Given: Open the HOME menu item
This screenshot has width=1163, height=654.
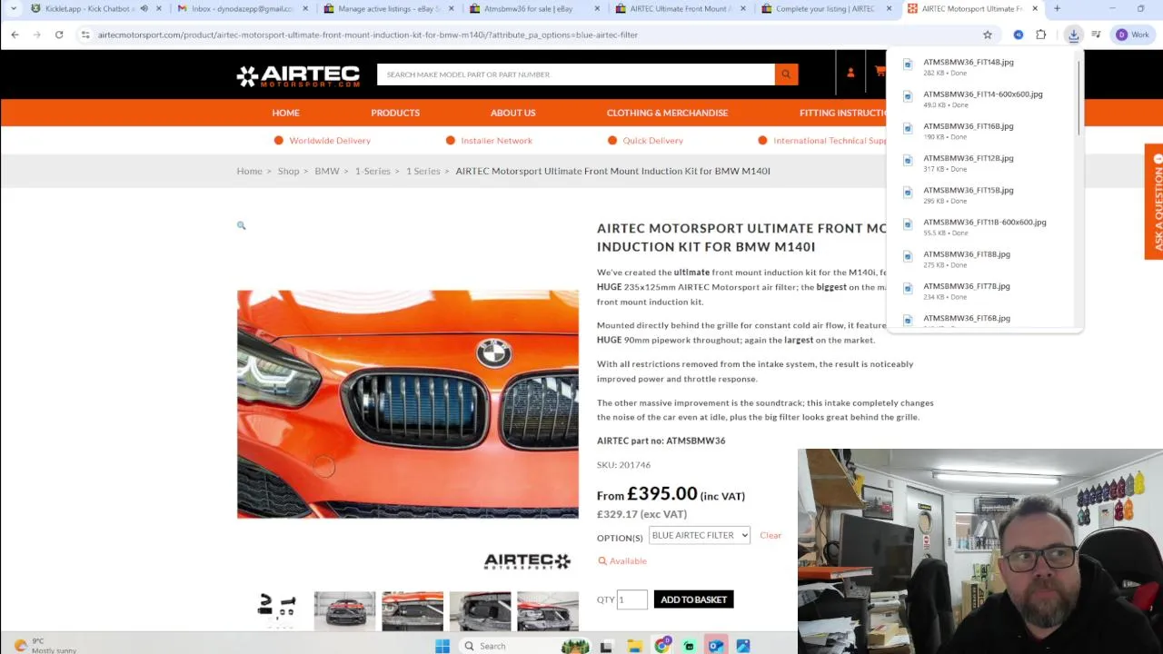Looking at the screenshot, I should [x=285, y=113].
